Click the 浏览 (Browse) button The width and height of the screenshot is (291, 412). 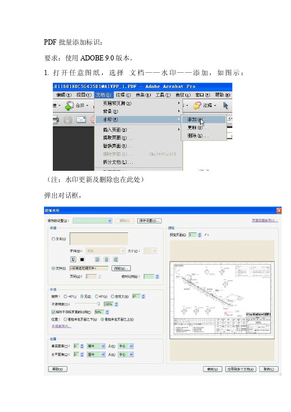(x=121, y=268)
